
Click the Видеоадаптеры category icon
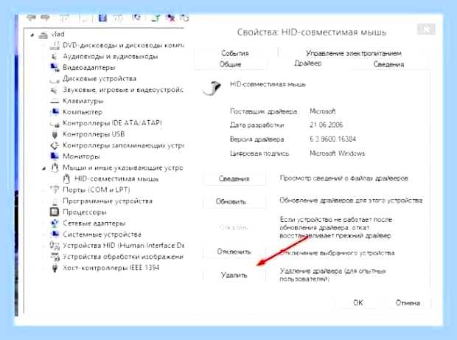[x=55, y=68]
